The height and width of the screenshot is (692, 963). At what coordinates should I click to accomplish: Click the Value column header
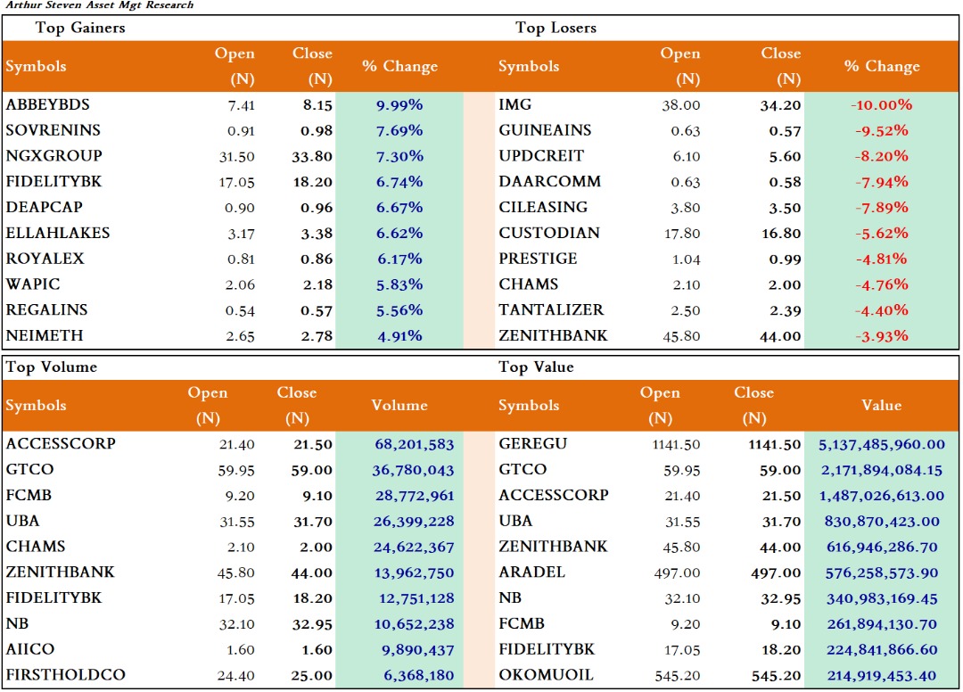click(881, 405)
